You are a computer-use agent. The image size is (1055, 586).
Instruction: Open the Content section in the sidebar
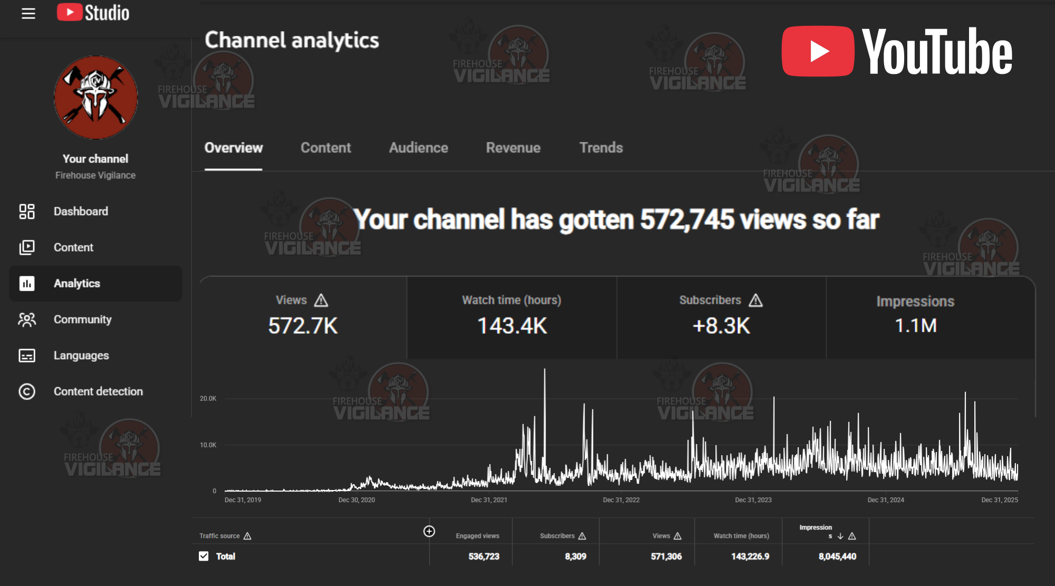click(73, 247)
